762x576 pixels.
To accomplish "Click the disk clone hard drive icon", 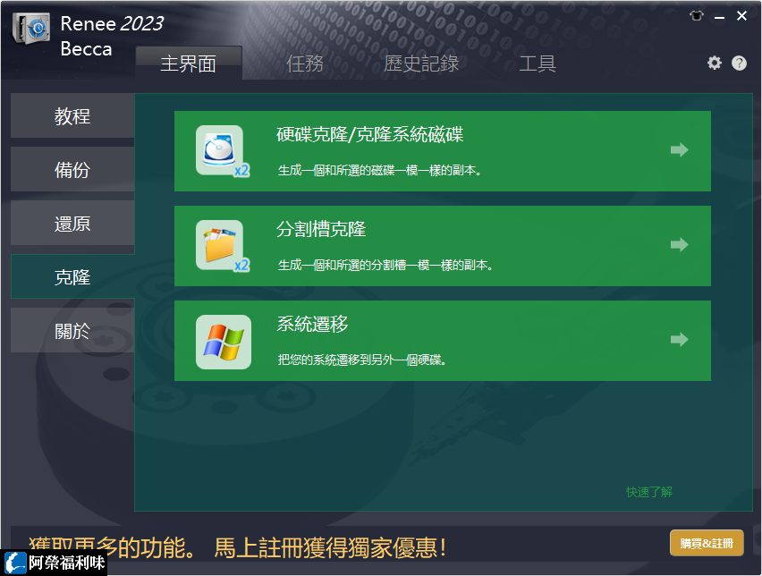I will [223, 151].
